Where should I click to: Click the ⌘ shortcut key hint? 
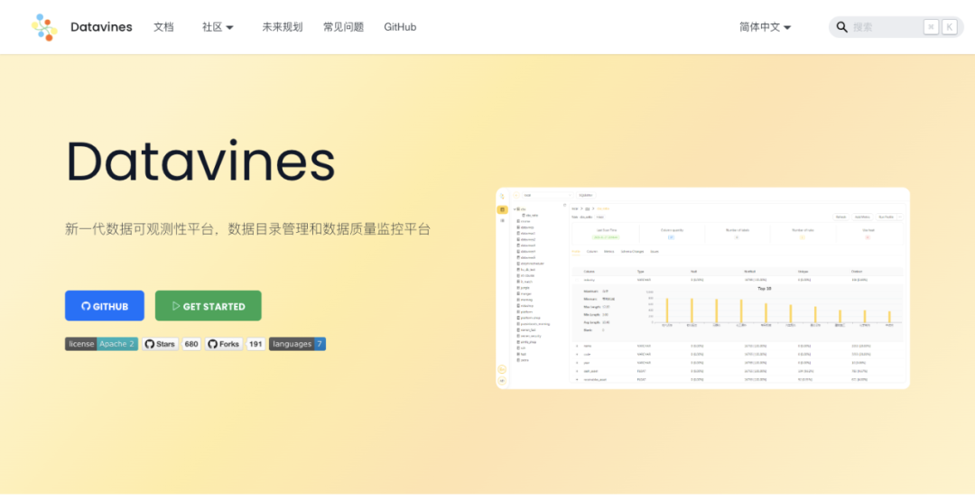[x=931, y=27]
